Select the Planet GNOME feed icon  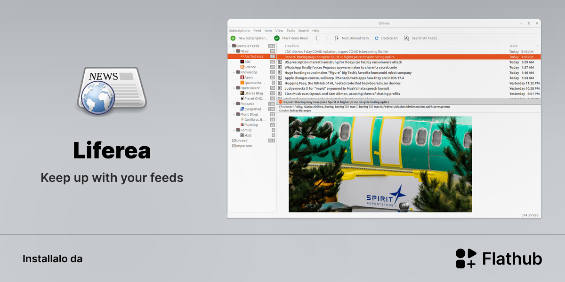tap(242, 99)
